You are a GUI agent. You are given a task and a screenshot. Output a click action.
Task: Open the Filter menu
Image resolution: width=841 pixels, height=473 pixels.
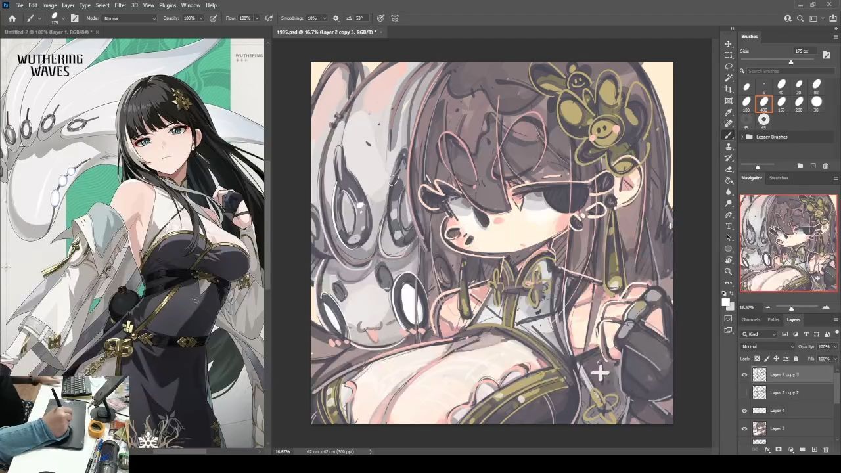[x=120, y=5]
